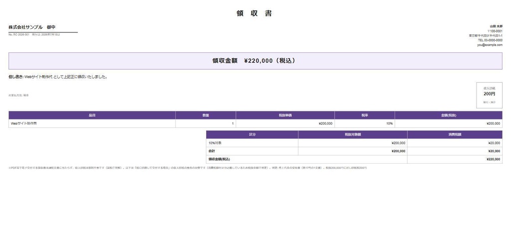Select the 領収金額(税込) row label
511x227 pixels.
[x=307, y=159]
